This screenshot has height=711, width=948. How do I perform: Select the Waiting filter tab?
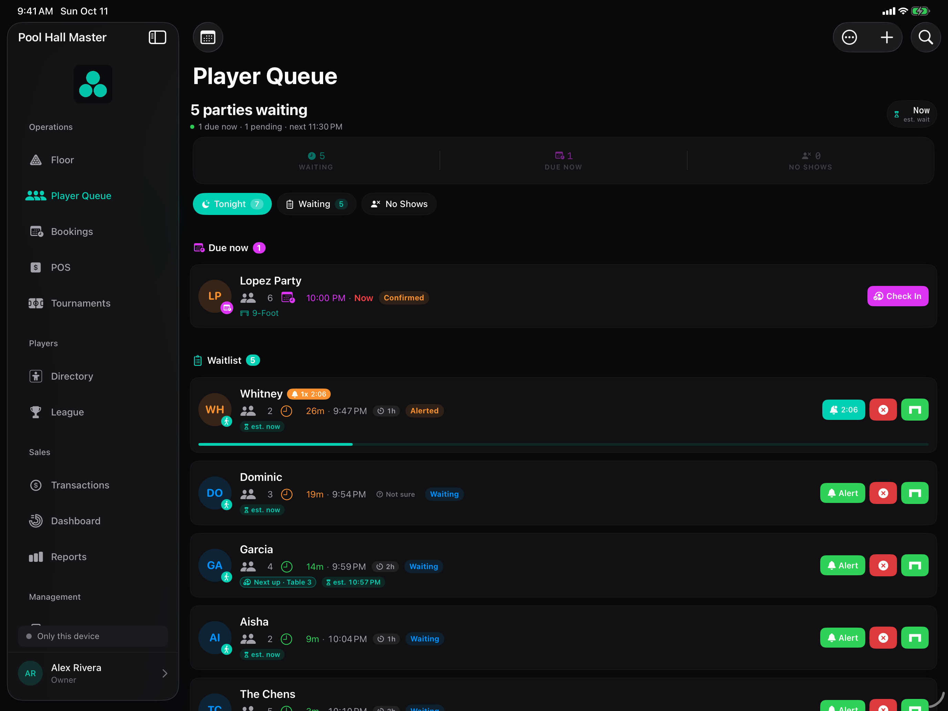(x=317, y=204)
